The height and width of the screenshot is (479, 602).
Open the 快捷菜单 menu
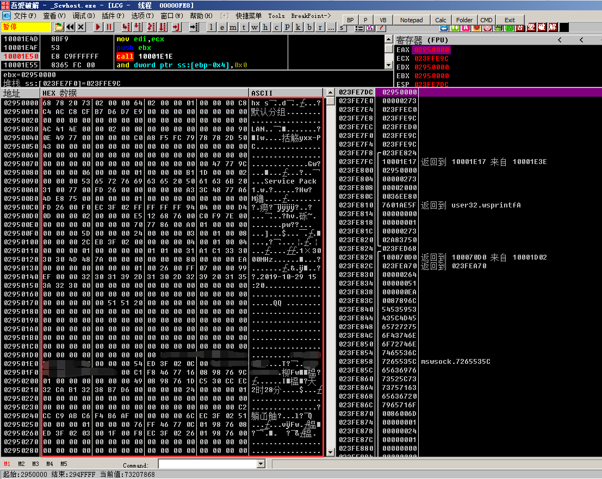tap(249, 16)
